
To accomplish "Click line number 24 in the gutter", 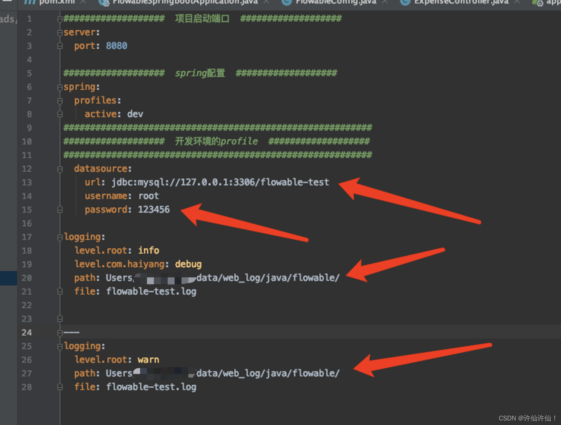I will pyautogui.click(x=27, y=333).
